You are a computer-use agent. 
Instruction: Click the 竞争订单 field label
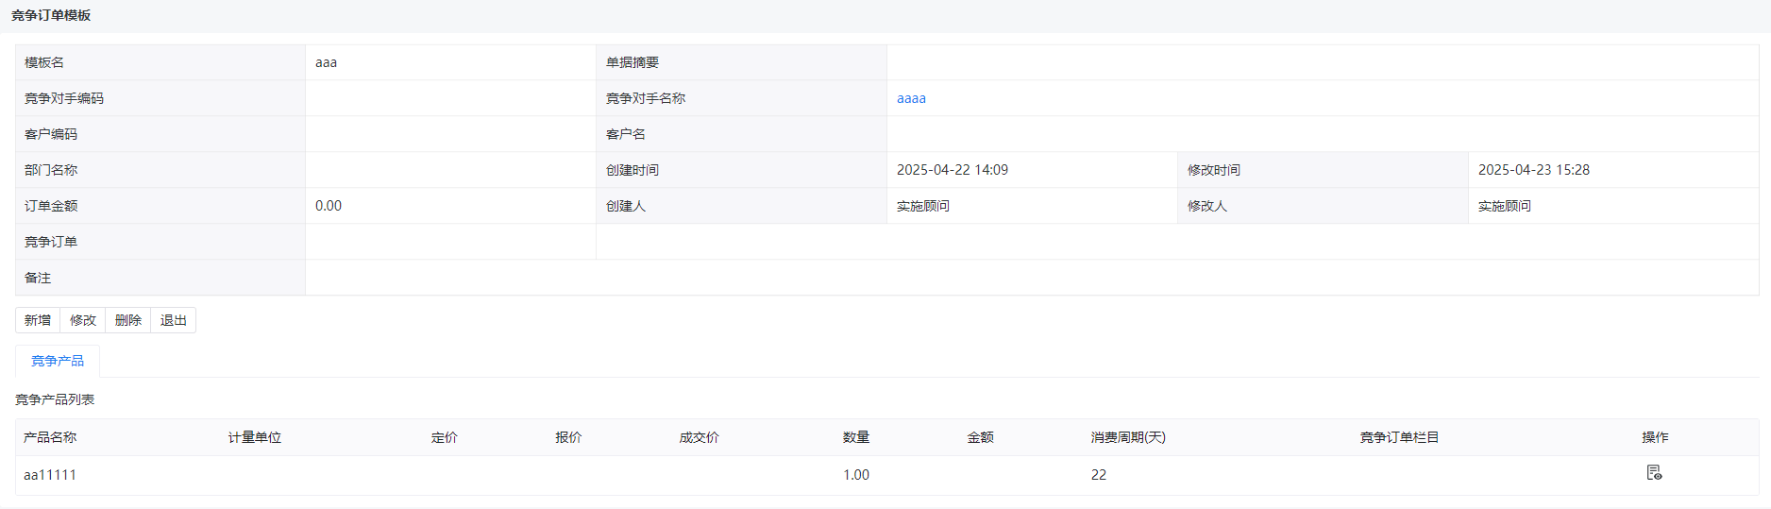[51, 242]
